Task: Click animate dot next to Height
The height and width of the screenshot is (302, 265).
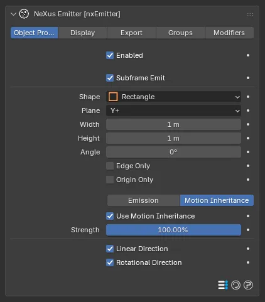Action: [x=248, y=138]
